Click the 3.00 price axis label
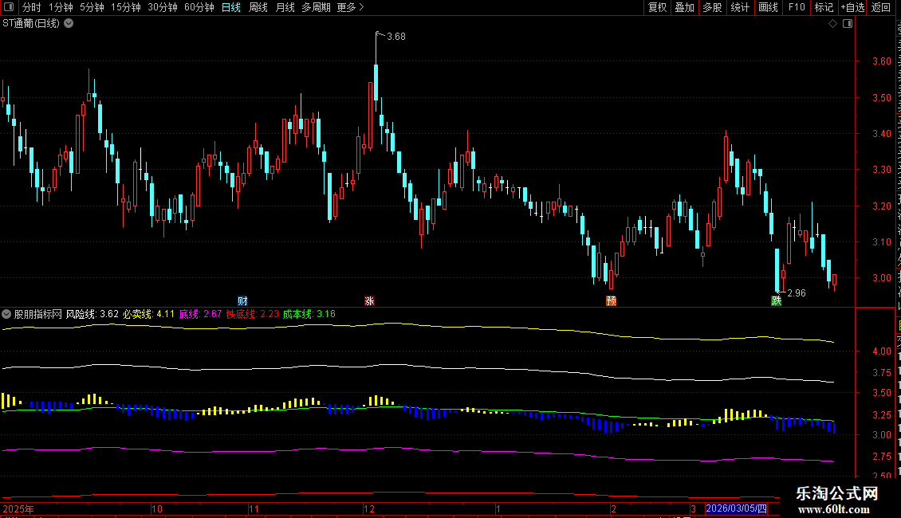The height and width of the screenshot is (518, 901). 881,278
